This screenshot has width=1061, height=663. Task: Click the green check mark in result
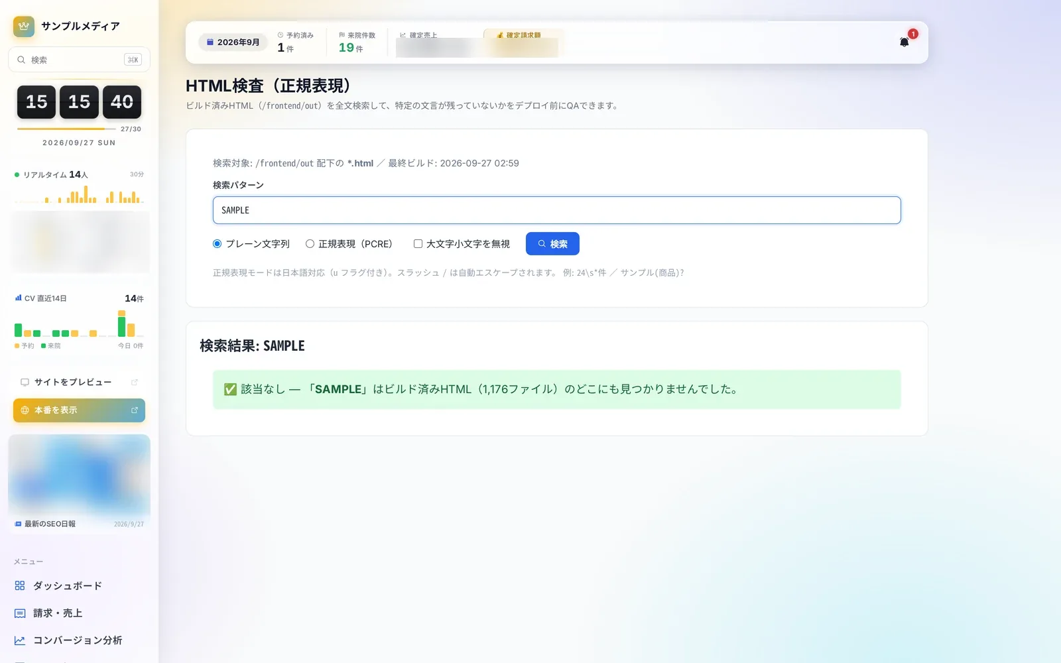pyautogui.click(x=230, y=389)
